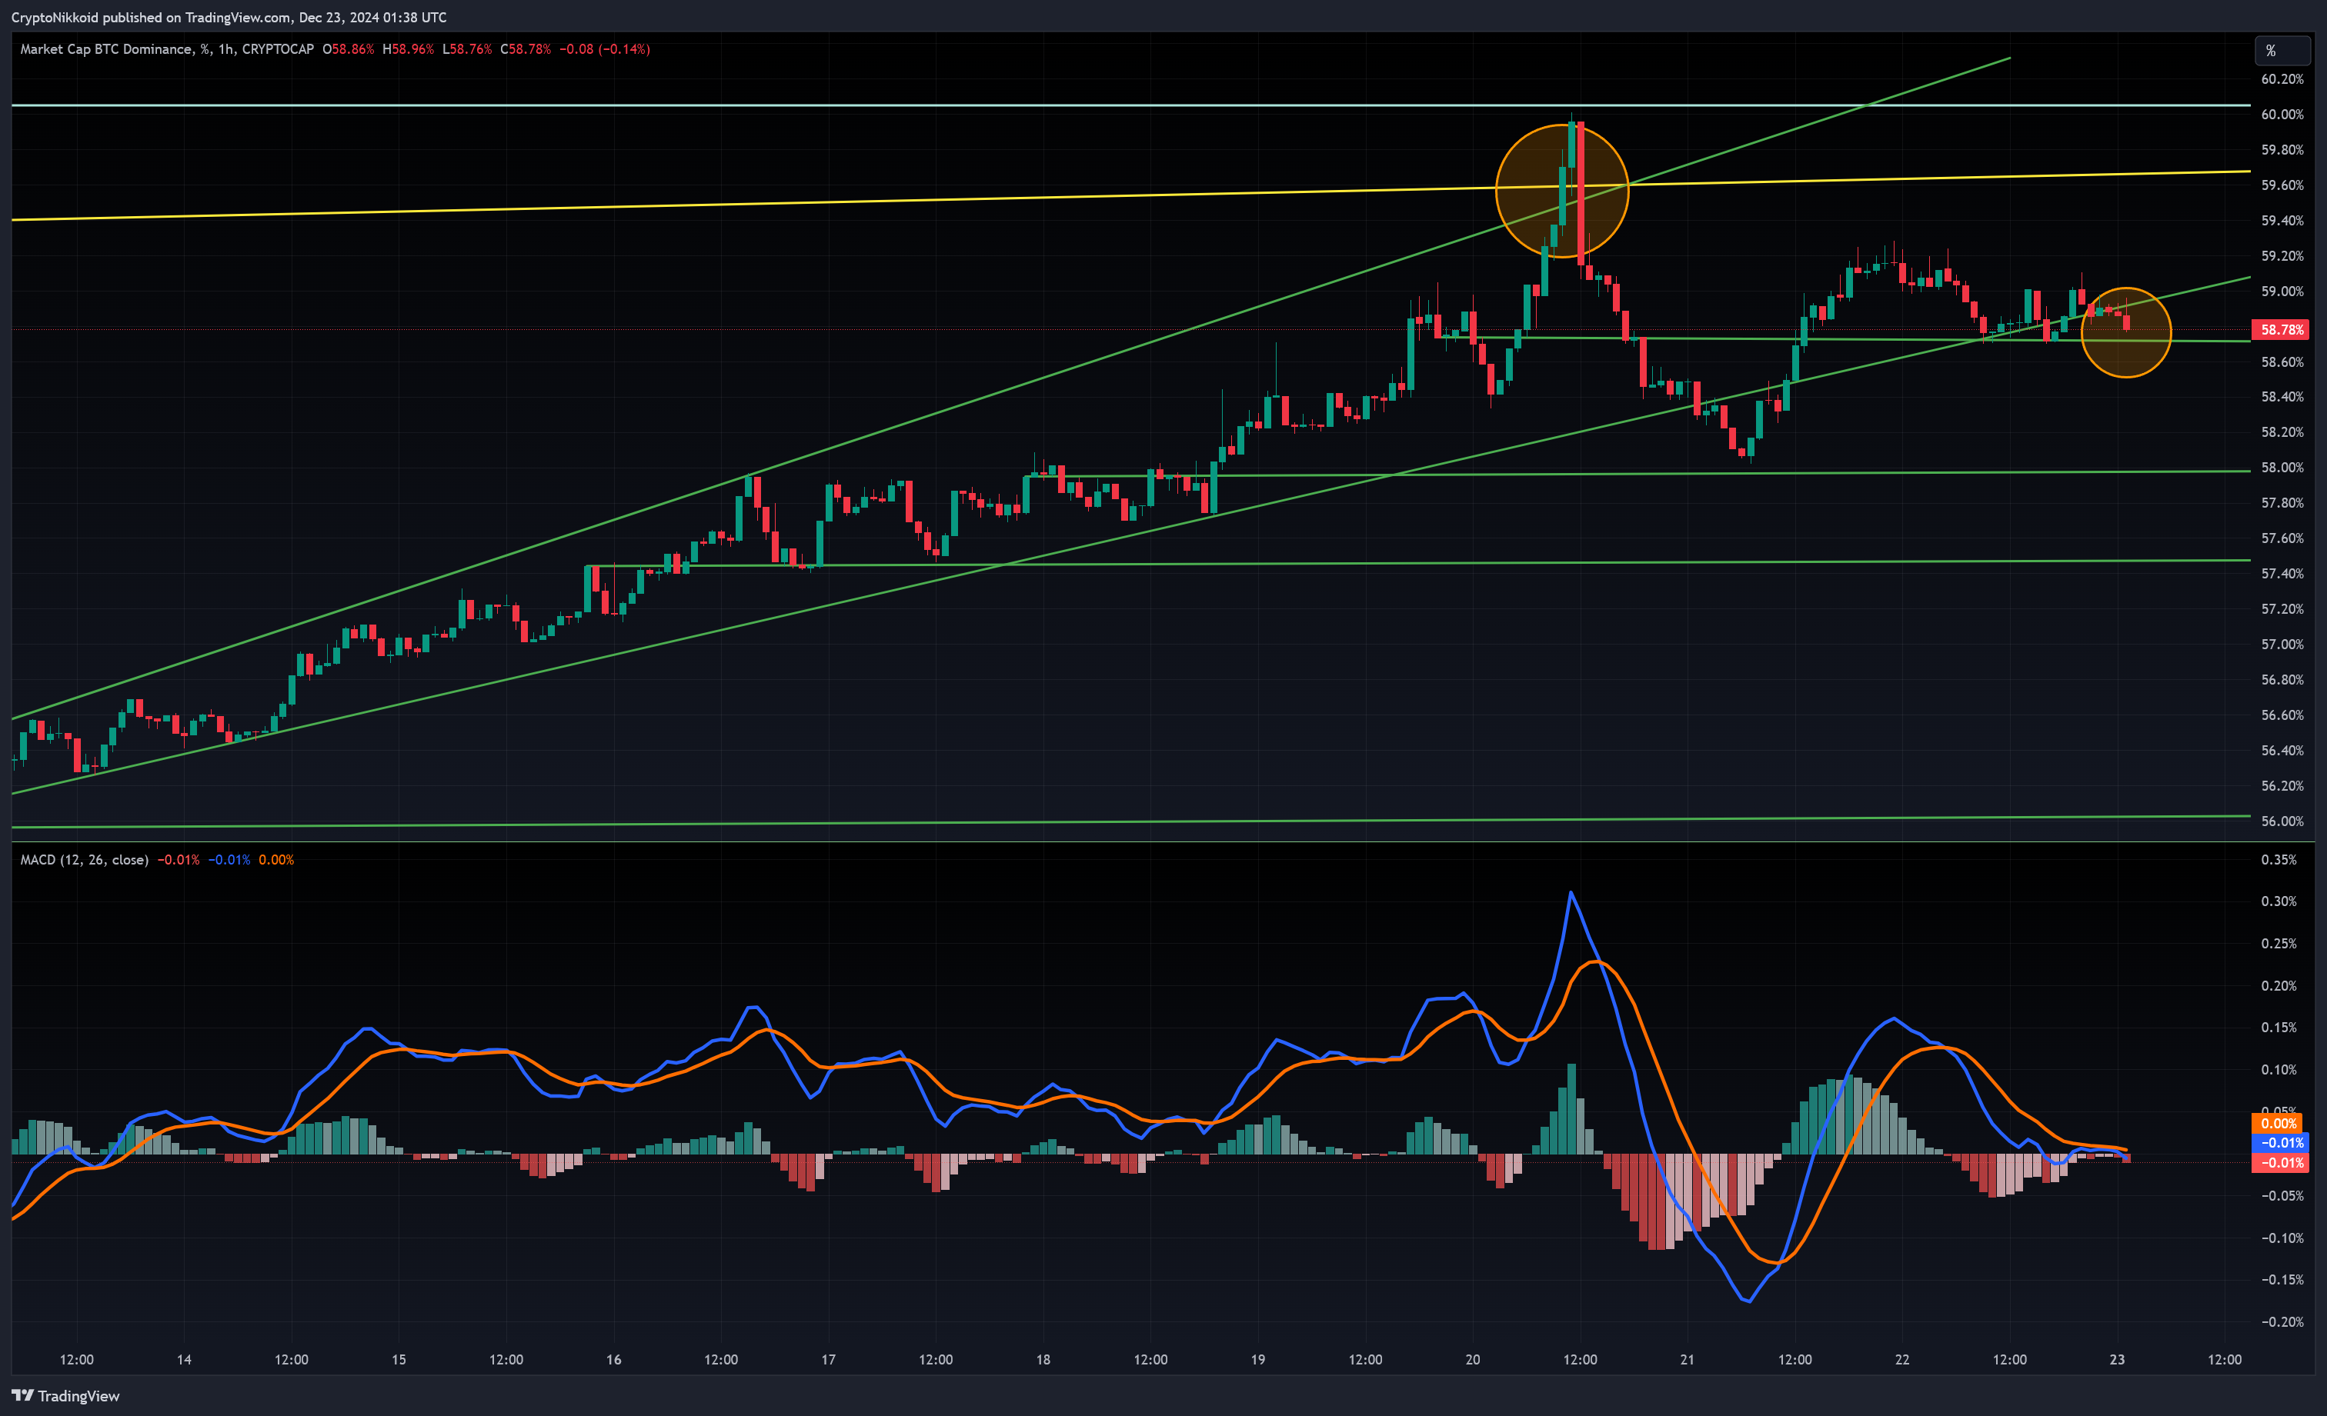Viewport: 2327px width, 1416px height.
Task: Click the change value −0.08 (−0.14%)
Action: tap(604, 49)
